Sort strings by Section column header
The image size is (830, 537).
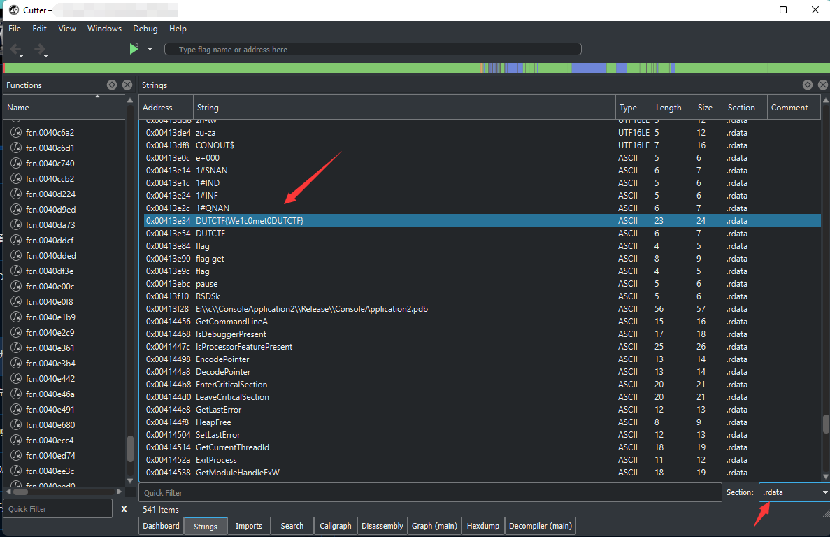point(745,108)
